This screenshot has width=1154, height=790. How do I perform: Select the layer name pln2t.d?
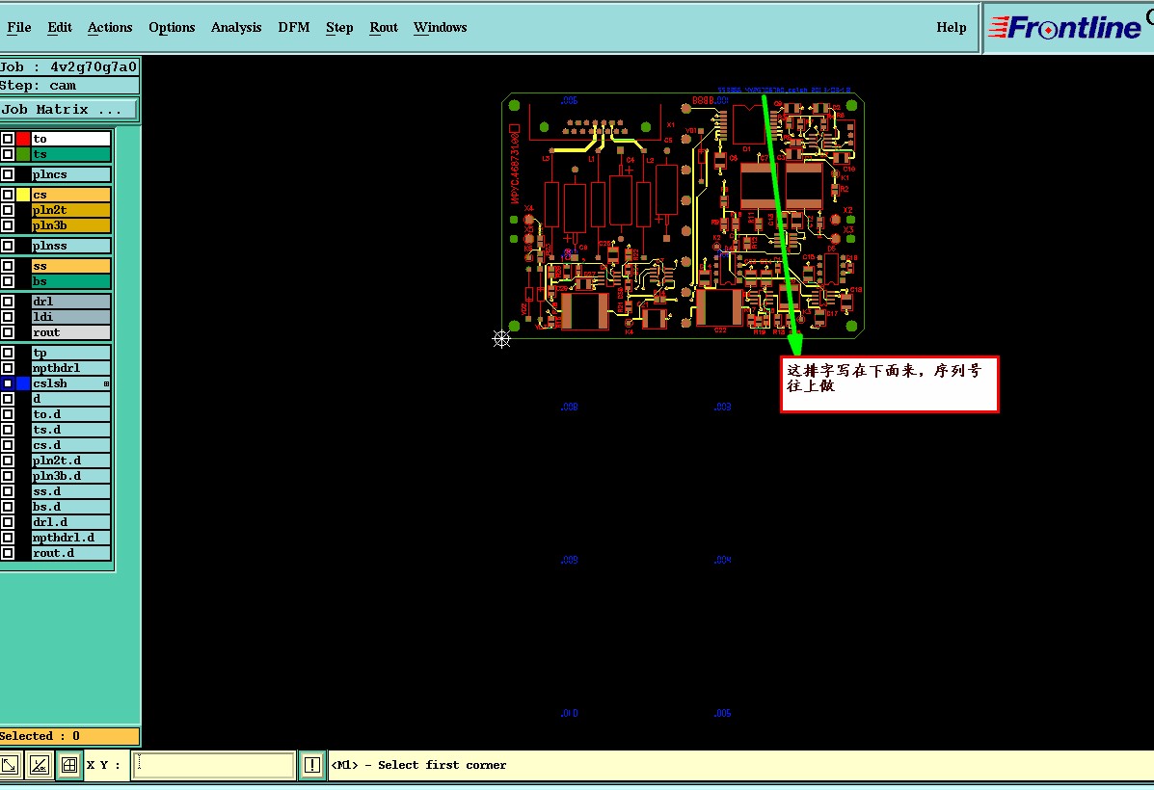(70, 461)
